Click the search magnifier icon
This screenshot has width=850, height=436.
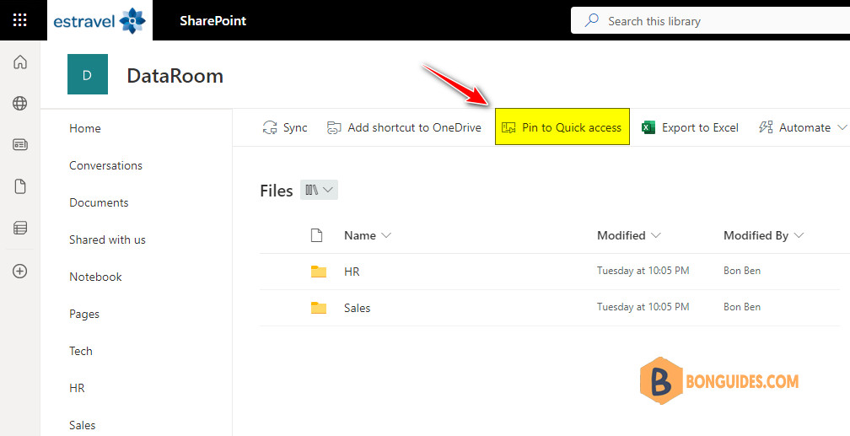coord(591,20)
